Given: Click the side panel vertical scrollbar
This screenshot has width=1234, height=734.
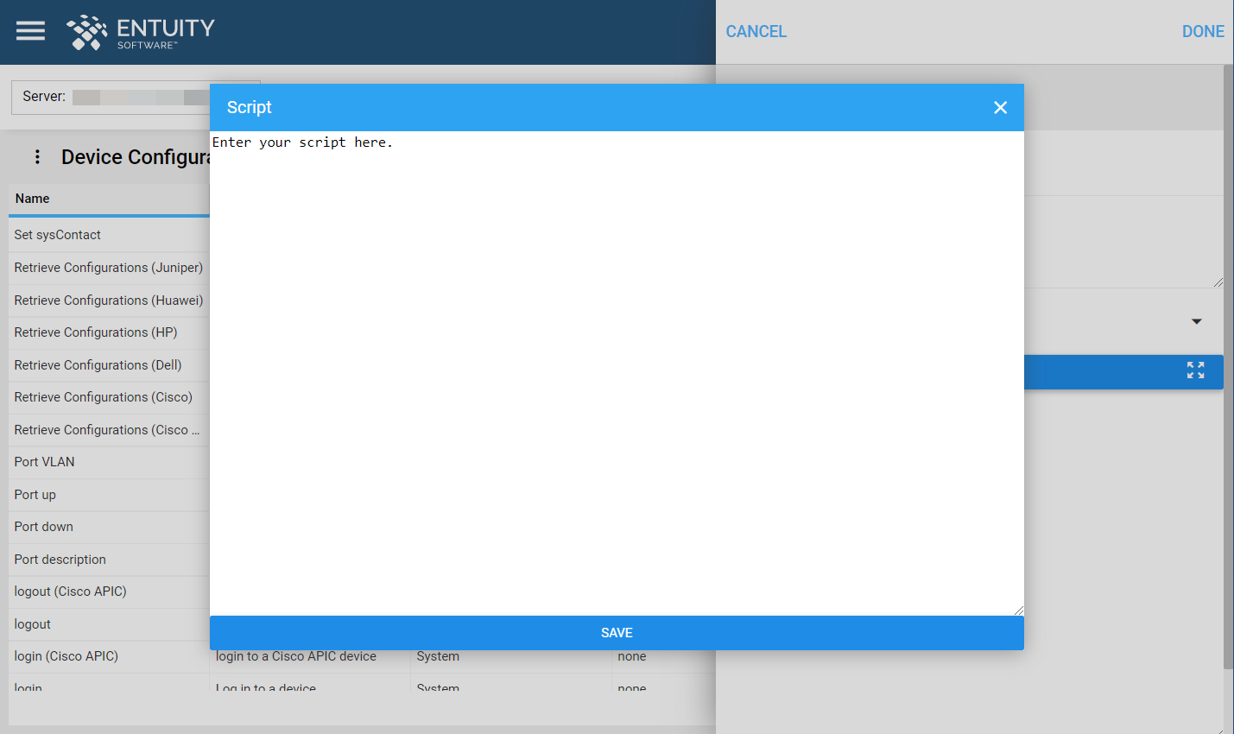Looking at the screenshot, I should click(x=1228, y=366).
